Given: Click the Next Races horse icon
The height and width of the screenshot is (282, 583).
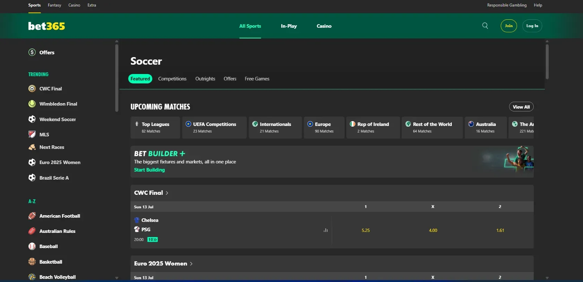Looking at the screenshot, I should click(x=32, y=147).
